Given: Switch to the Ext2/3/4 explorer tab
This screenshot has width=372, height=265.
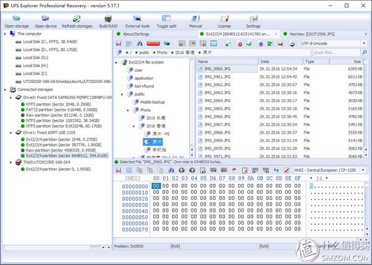Looking at the screenshot, I should tap(238, 34).
